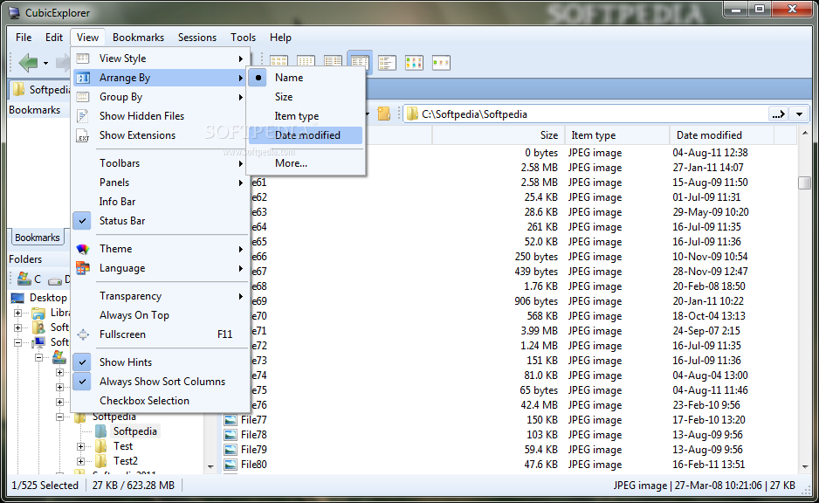Viewport: 819px width, 503px height.
Task: Select the highlighted Details view icon
Action: click(x=360, y=63)
